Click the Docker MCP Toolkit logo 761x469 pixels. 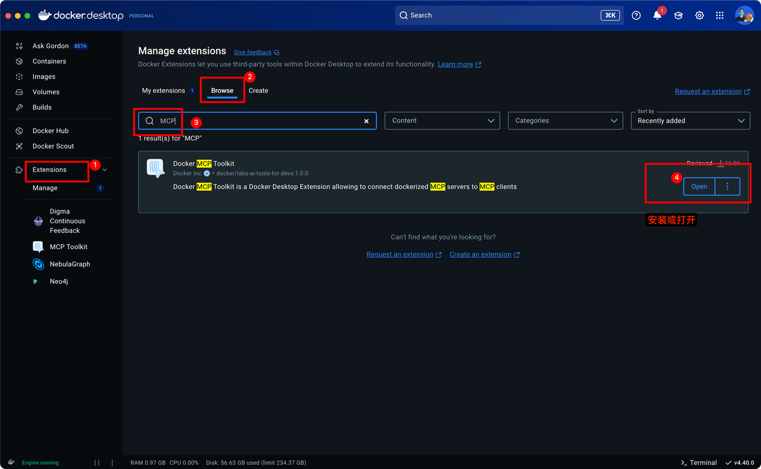156,168
